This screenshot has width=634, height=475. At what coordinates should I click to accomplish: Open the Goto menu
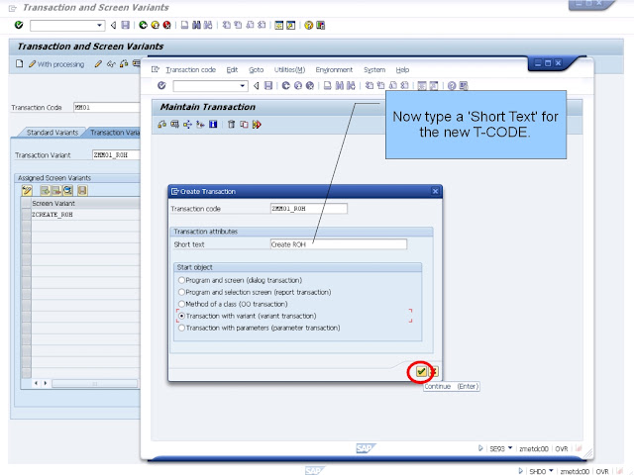256,69
